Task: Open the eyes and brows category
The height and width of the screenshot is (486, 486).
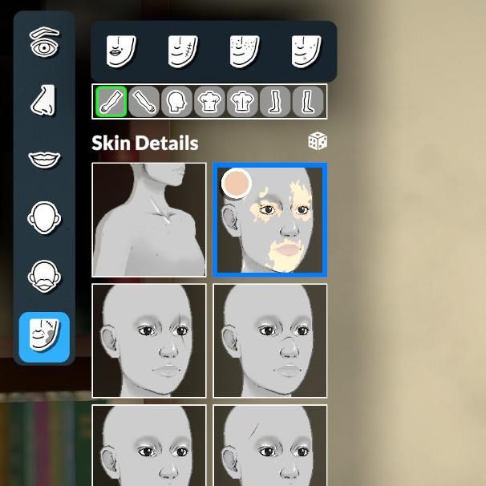Action: 44,42
